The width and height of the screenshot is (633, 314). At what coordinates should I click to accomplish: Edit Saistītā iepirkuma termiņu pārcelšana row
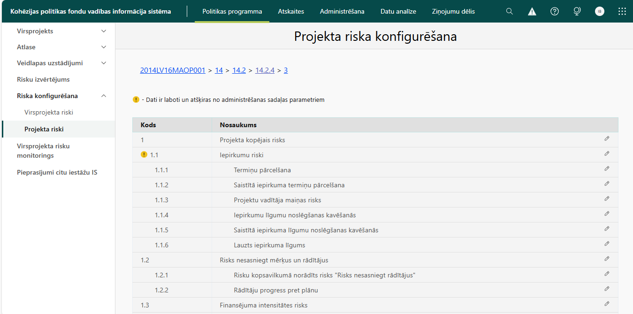point(607,184)
